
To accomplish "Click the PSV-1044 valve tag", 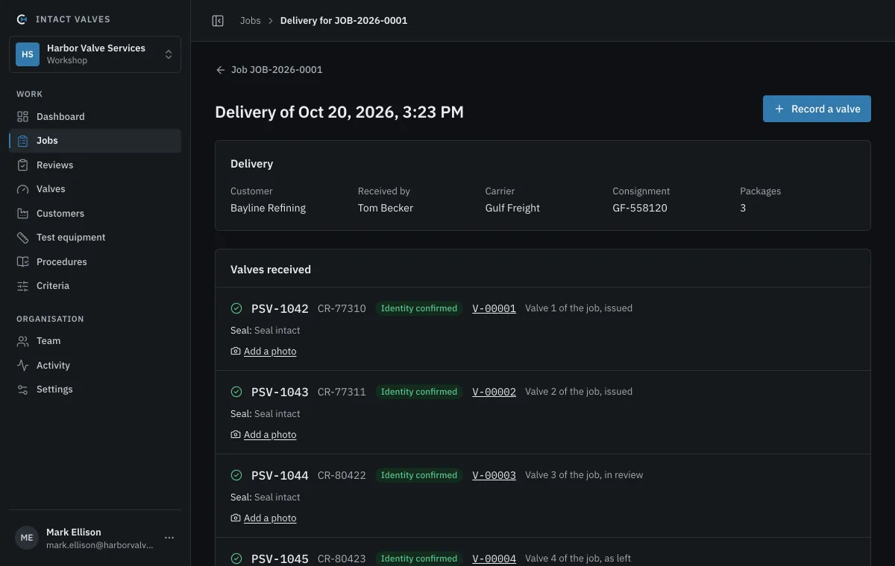I will [280, 475].
